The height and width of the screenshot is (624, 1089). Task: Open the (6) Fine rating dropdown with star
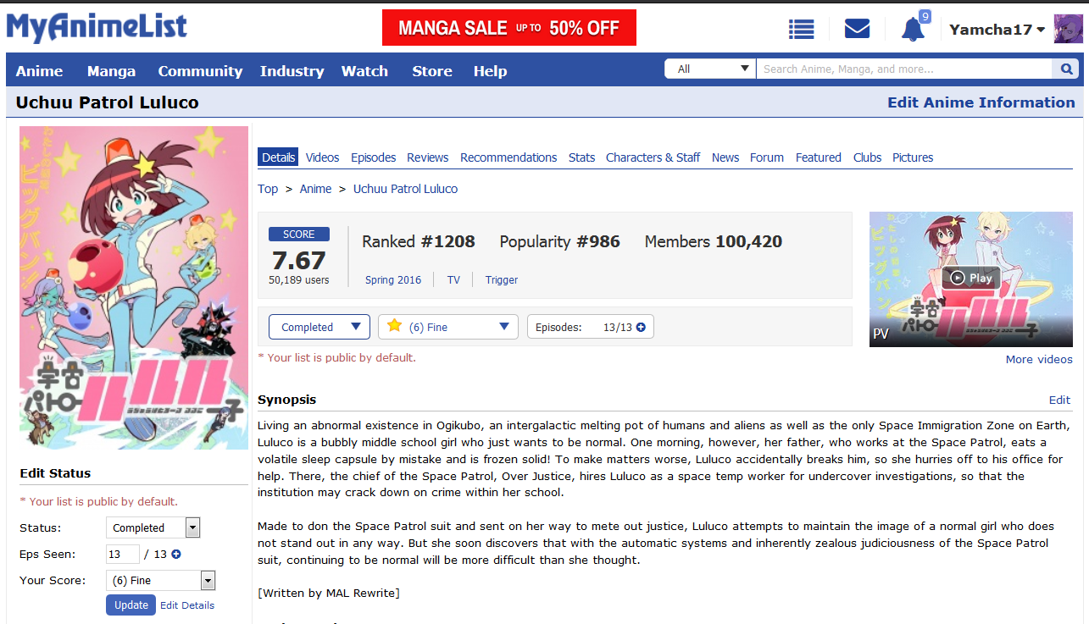click(x=448, y=327)
